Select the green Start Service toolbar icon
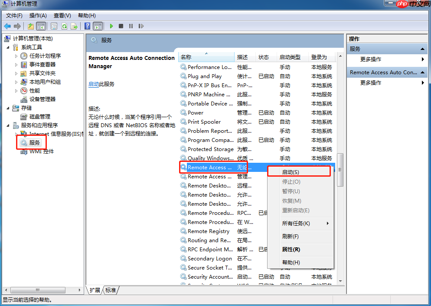Viewport: 431px width, 306px height. pos(111,26)
